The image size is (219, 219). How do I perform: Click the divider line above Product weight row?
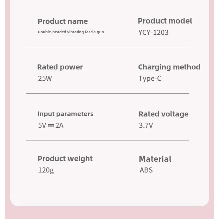[107, 141]
